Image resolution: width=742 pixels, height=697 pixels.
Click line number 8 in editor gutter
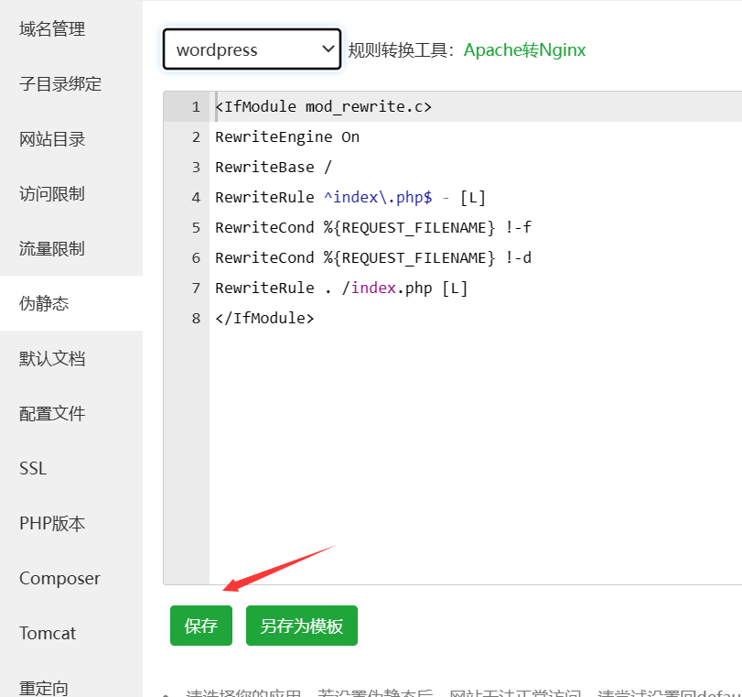point(195,319)
